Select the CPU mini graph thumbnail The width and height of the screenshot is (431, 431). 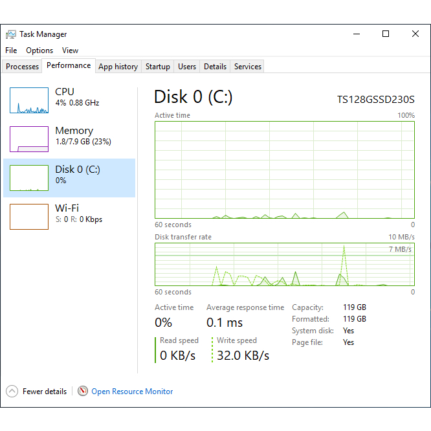coord(29,100)
